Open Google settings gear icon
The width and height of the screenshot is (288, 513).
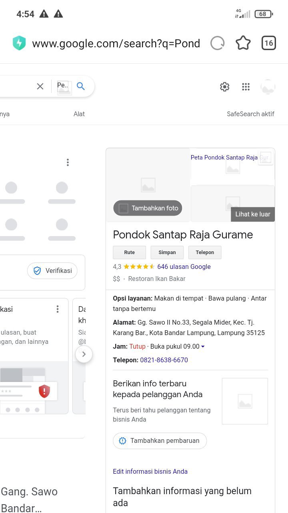225,87
